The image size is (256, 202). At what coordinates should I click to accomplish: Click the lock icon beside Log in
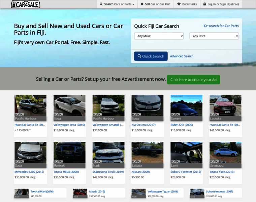204,4
